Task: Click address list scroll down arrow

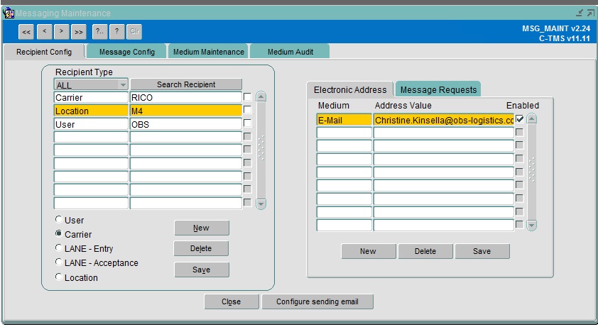Action: 532,226
